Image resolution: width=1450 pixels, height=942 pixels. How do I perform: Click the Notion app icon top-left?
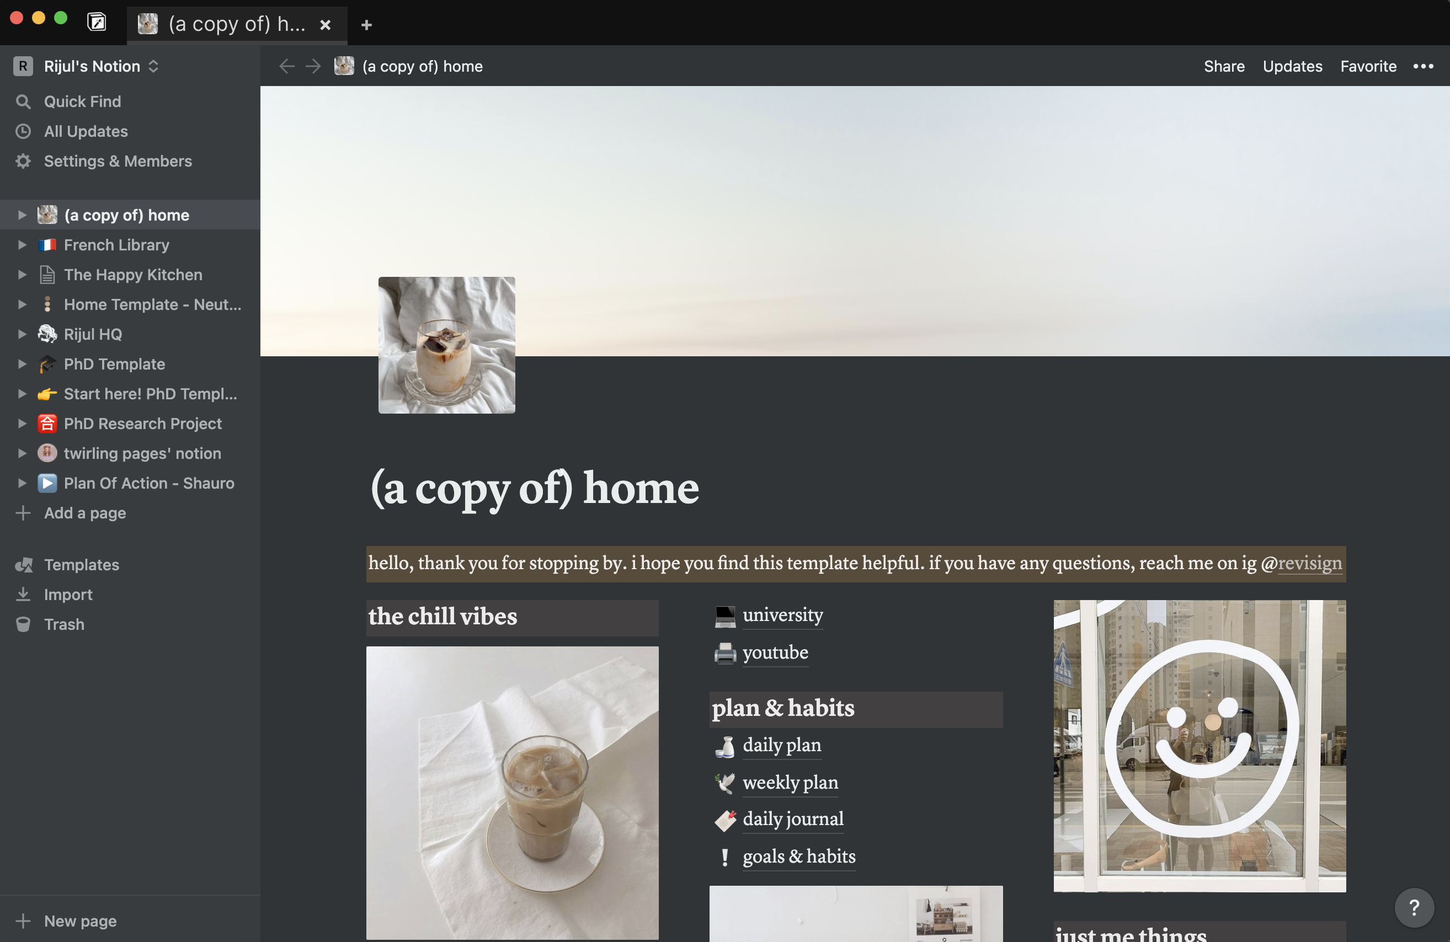96,23
